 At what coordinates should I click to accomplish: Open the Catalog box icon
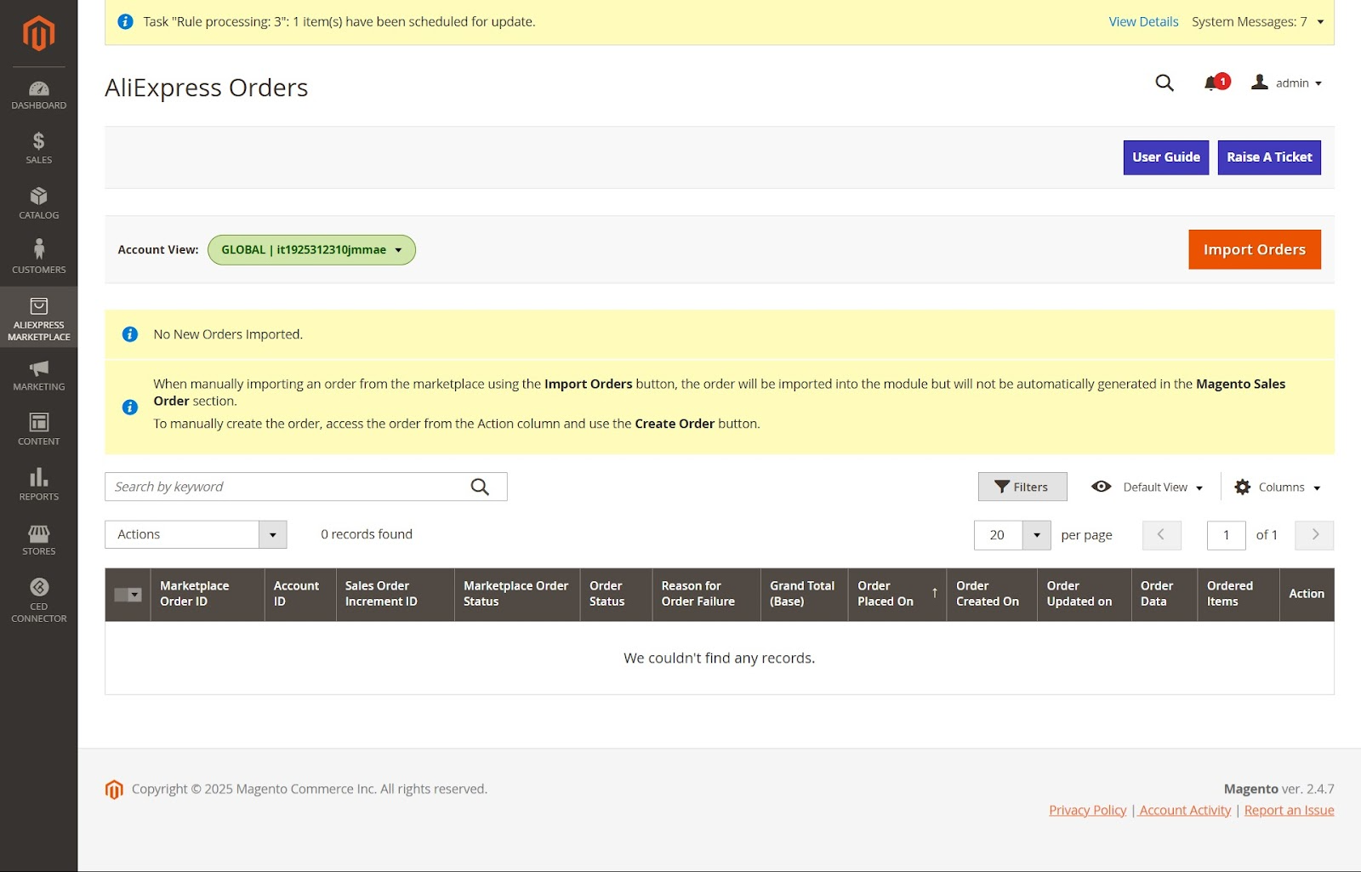(38, 203)
